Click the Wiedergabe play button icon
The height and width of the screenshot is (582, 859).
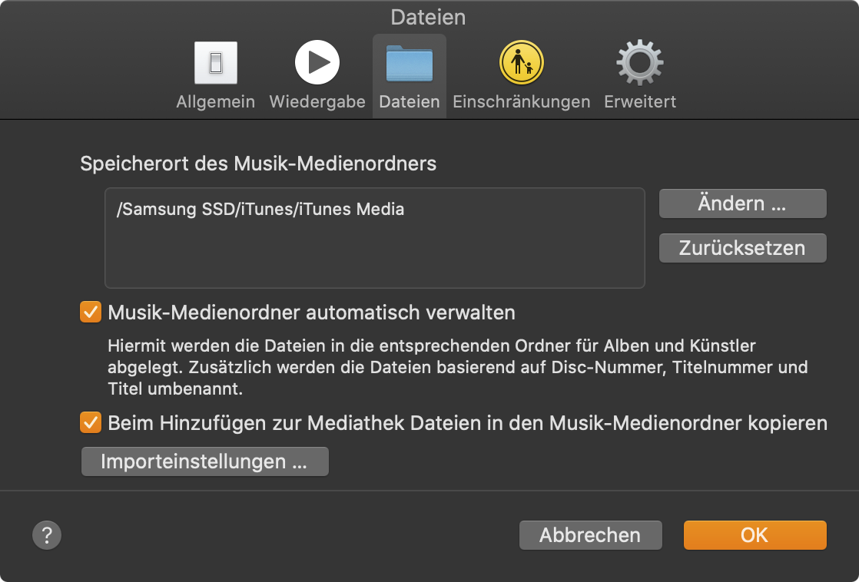tap(317, 63)
